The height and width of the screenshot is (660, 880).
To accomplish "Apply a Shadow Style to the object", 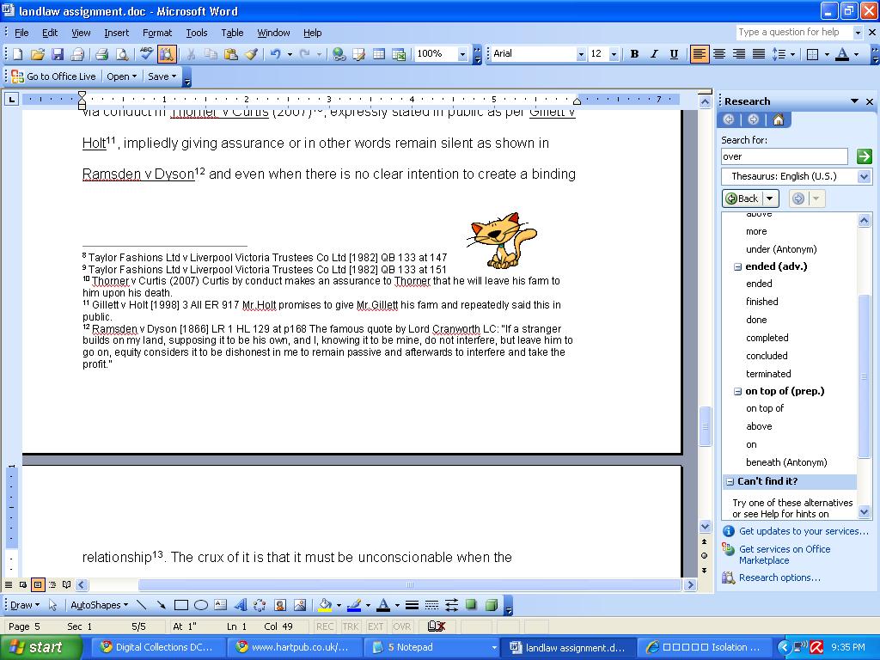I will click(x=472, y=605).
